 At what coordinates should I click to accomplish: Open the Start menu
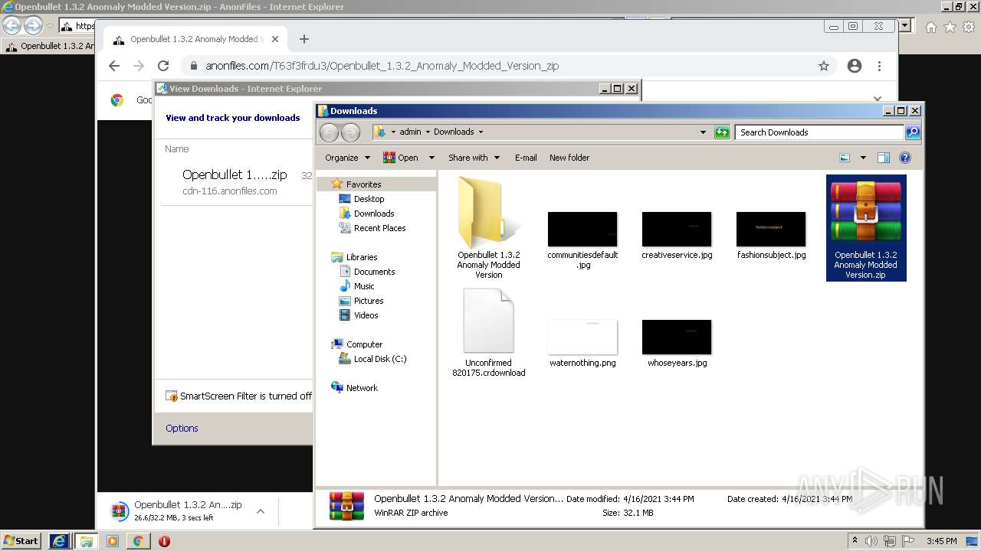pos(21,541)
